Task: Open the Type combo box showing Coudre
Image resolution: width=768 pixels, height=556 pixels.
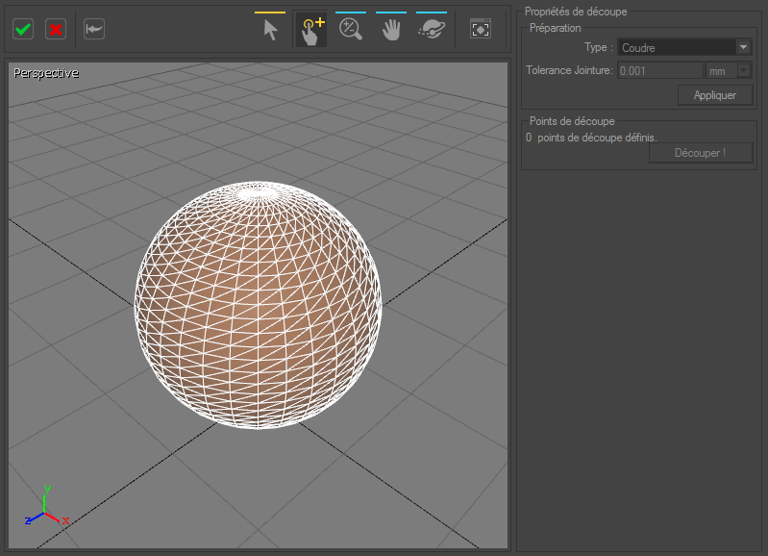Action: [x=677, y=47]
